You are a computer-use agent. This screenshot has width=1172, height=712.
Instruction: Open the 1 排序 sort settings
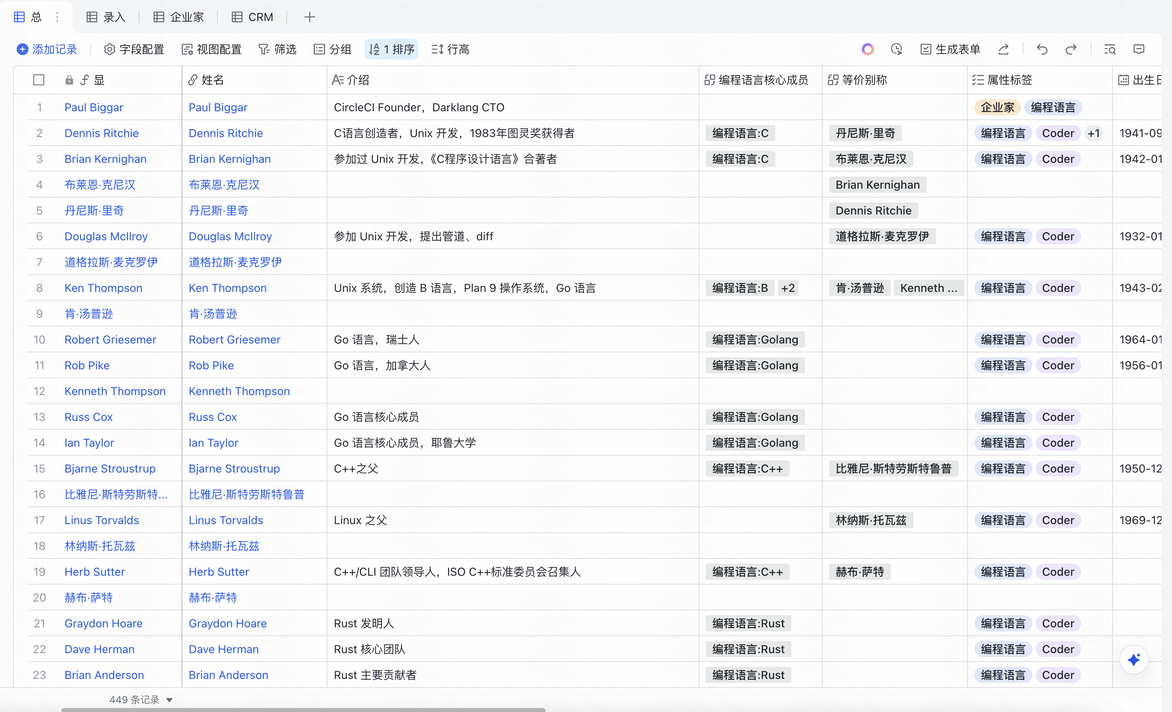[392, 50]
